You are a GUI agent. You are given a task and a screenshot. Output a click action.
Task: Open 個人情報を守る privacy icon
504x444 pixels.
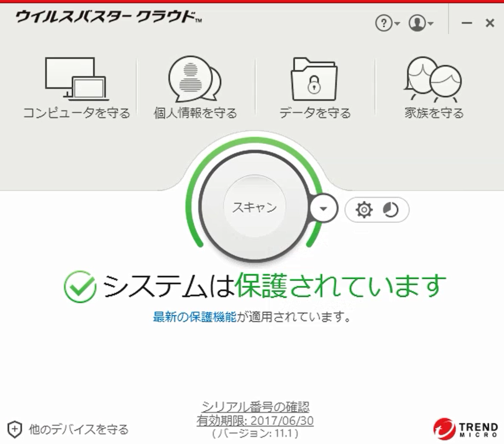[x=195, y=79]
